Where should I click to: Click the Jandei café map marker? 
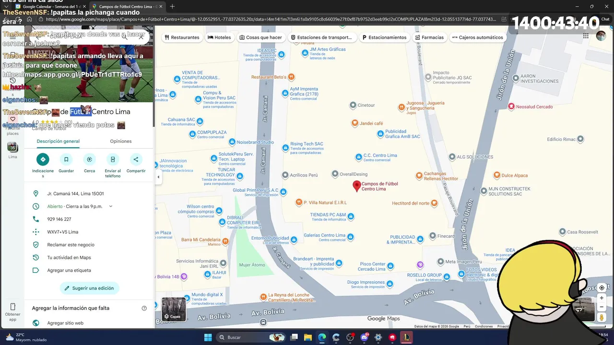(x=355, y=123)
